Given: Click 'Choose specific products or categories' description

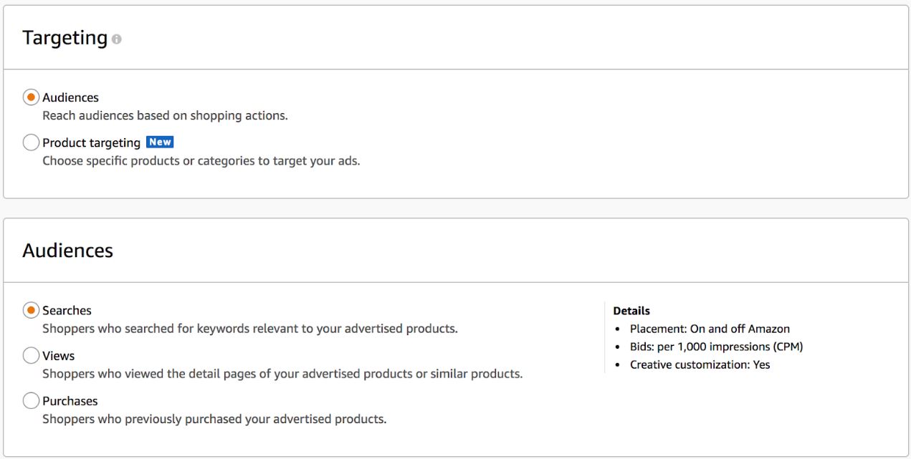Looking at the screenshot, I should (x=201, y=160).
